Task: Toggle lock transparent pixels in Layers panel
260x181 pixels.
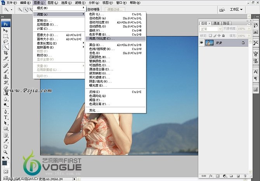Action: coord(211,35)
